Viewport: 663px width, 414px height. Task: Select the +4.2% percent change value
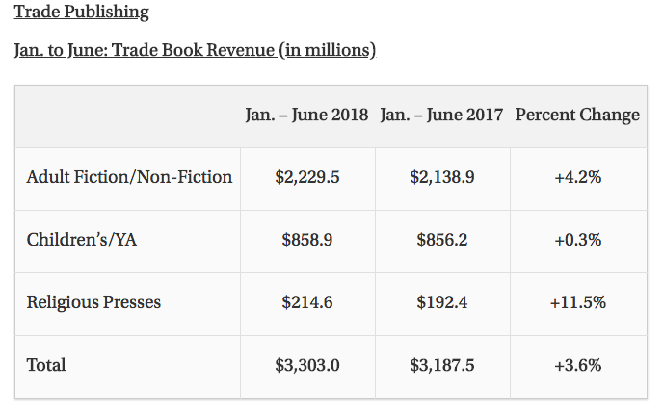(x=577, y=177)
